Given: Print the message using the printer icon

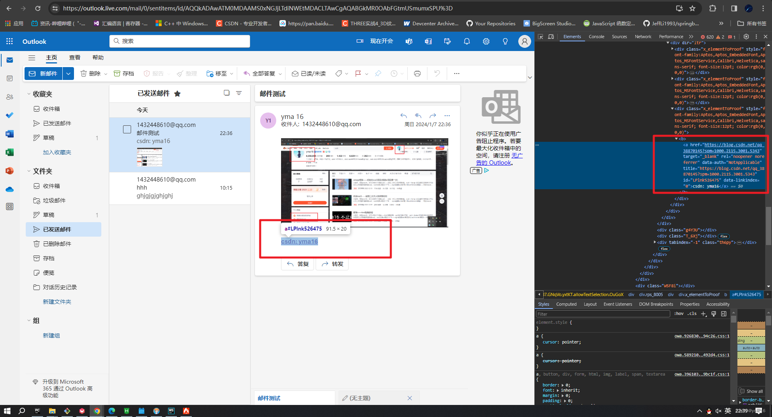Looking at the screenshot, I should [417, 74].
